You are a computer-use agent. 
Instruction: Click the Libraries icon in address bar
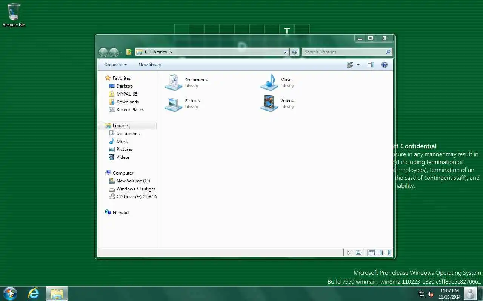coord(139,52)
